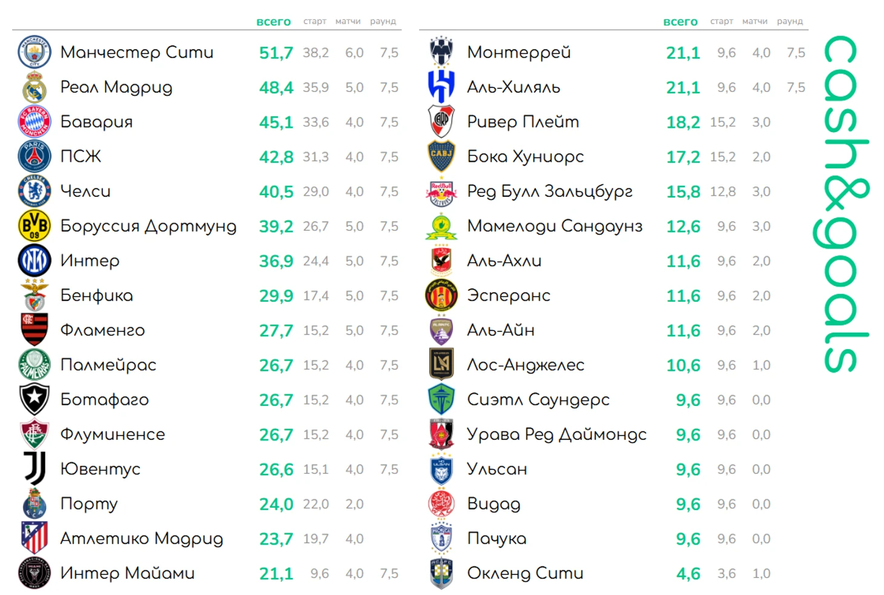884x595 pixels.
Task: Click the Botafogo star shield logo
Action: [35, 400]
